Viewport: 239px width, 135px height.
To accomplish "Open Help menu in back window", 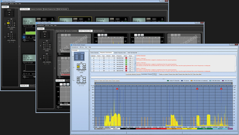I will click(x=20, y=4).
